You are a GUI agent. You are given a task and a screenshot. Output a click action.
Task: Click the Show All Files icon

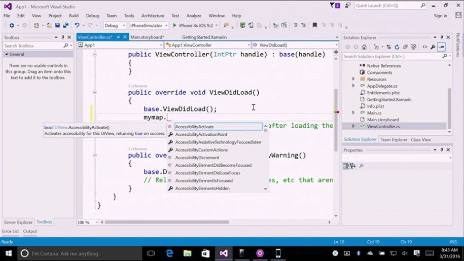click(413, 47)
